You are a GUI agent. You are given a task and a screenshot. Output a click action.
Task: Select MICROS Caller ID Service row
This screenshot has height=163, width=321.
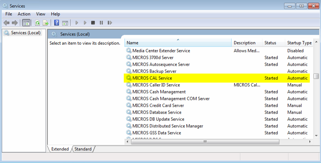tap(219, 85)
